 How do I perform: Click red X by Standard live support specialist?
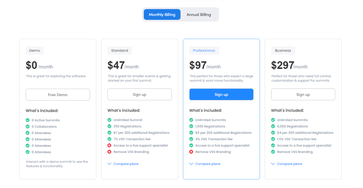pos(109,145)
